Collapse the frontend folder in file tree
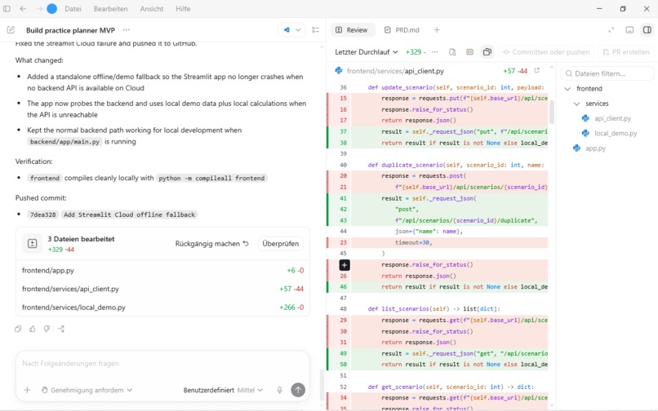 (567, 89)
